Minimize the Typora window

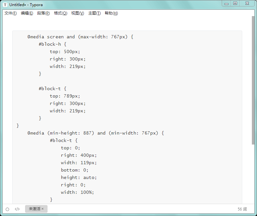[x=226, y=4]
